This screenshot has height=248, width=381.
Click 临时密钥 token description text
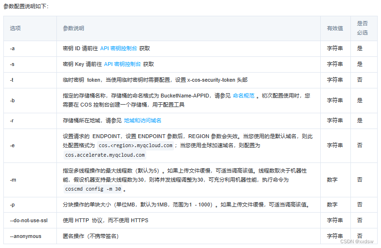[155, 80]
